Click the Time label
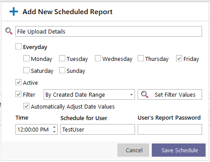The height and width of the screenshot is (162, 210). (x=22, y=118)
